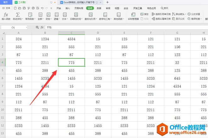The height and width of the screenshot is (138, 208).
Task: Open the 插入函数 (Insert Function) tool
Action: click(6, 16)
